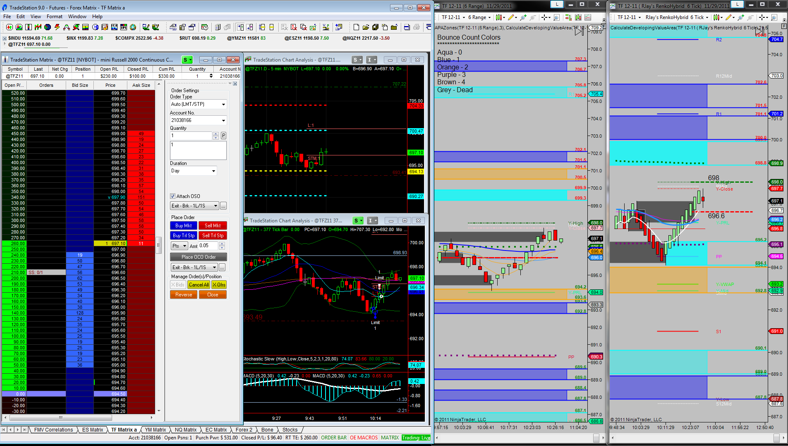Toggle MATRIX in the status bar
The width and height of the screenshot is (788, 446).
click(x=390, y=438)
